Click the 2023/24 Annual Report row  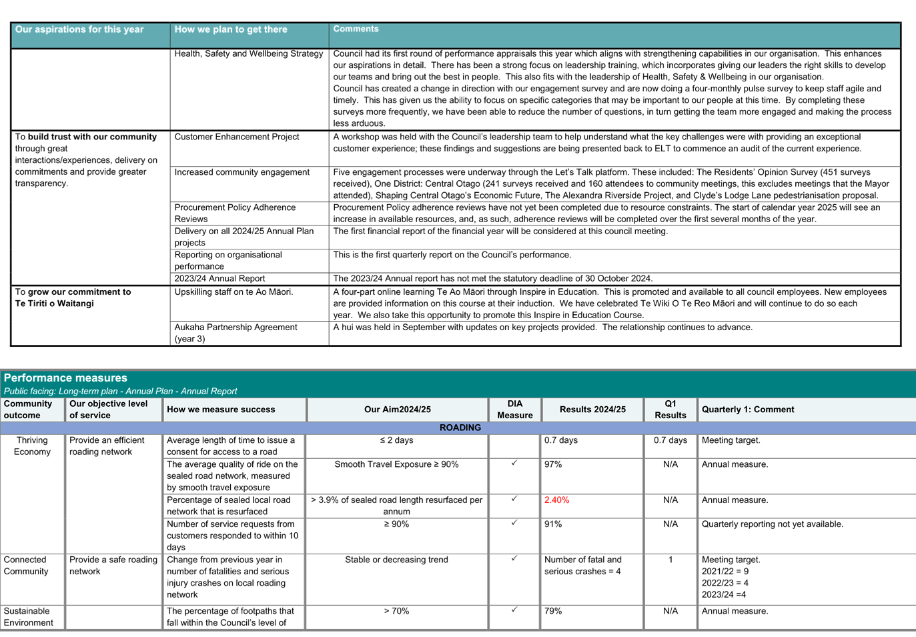(x=218, y=278)
